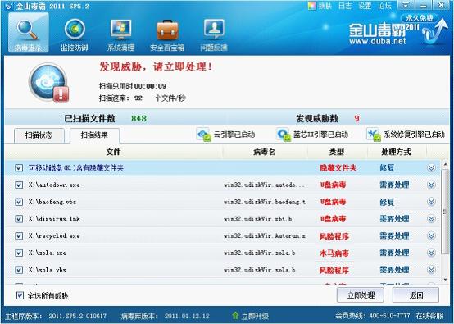Expand the K:\dirvirus.lnk row chevron
This screenshot has height=324, width=454.
tap(431, 219)
